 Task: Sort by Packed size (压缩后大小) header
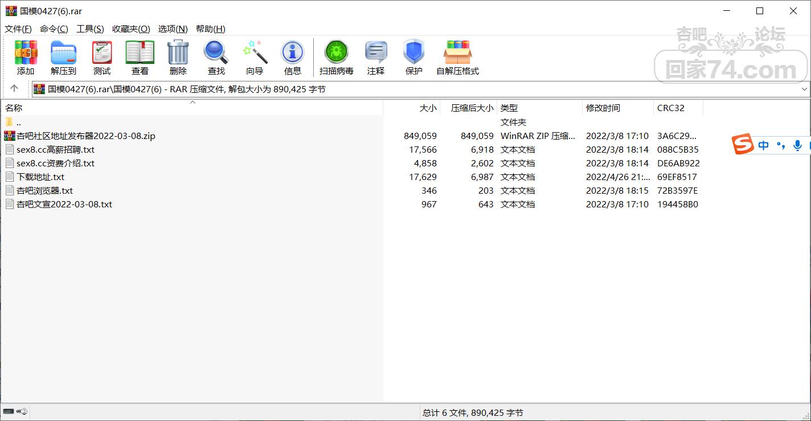(x=469, y=108)
